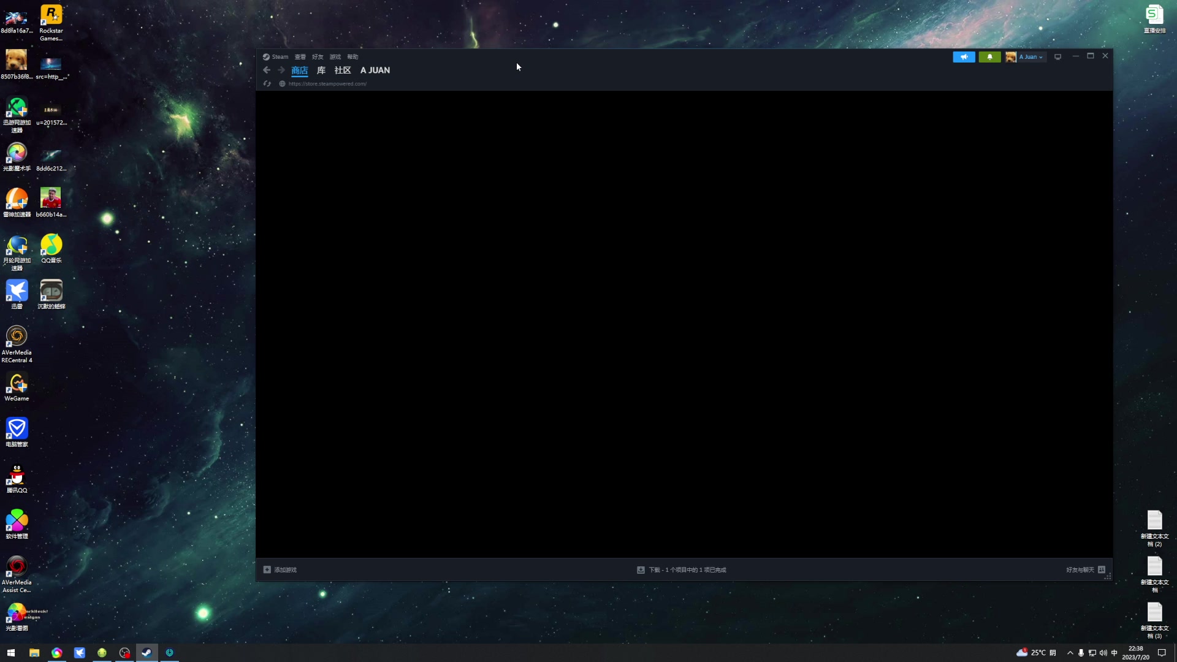Click 添加游戏 (Add a game) button
Viewport: 1177px width, 662px height.
click(280, 570)
